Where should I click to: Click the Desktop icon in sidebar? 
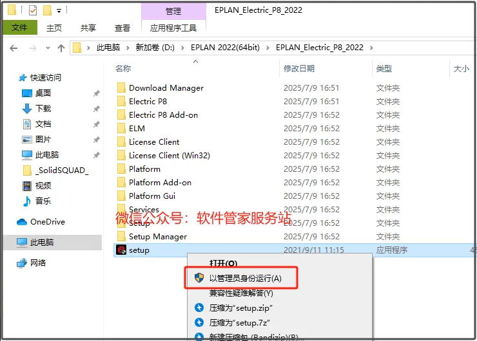(27, 93)
